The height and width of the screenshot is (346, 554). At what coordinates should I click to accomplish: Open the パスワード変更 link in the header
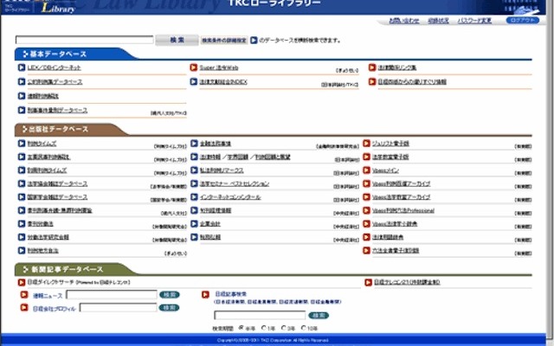(x=474, y=21)
